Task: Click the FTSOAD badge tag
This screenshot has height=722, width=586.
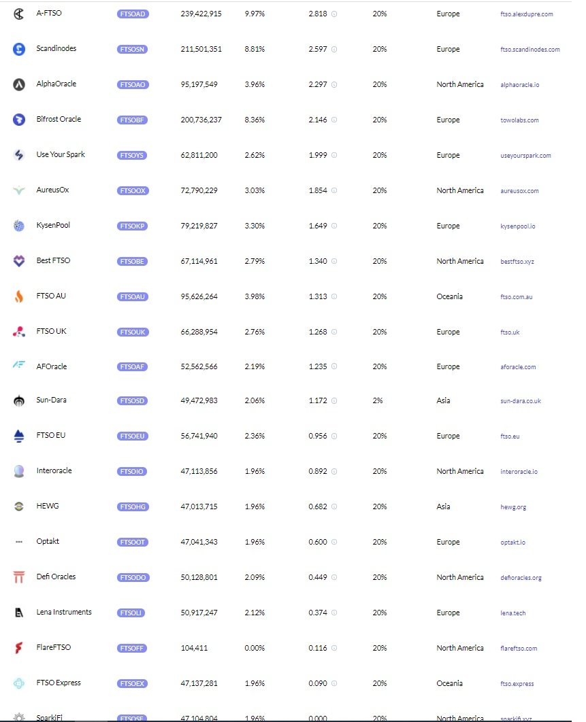Action: click(x=133, y=14)
